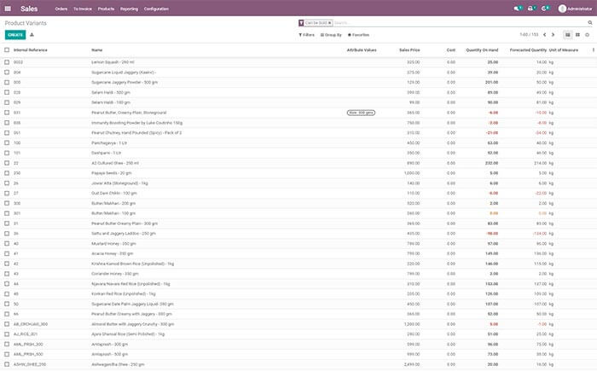Sort by Forecasted Quantity column
This screenshot has height=371, width=597.
point(528,50)
